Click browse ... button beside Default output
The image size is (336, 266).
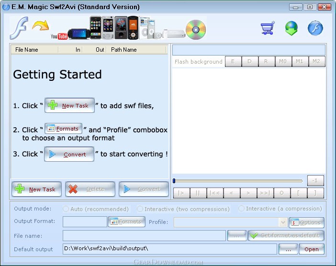coord(288,249)
